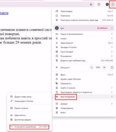Open the three-dot Chrome menu button

[113, 4]
